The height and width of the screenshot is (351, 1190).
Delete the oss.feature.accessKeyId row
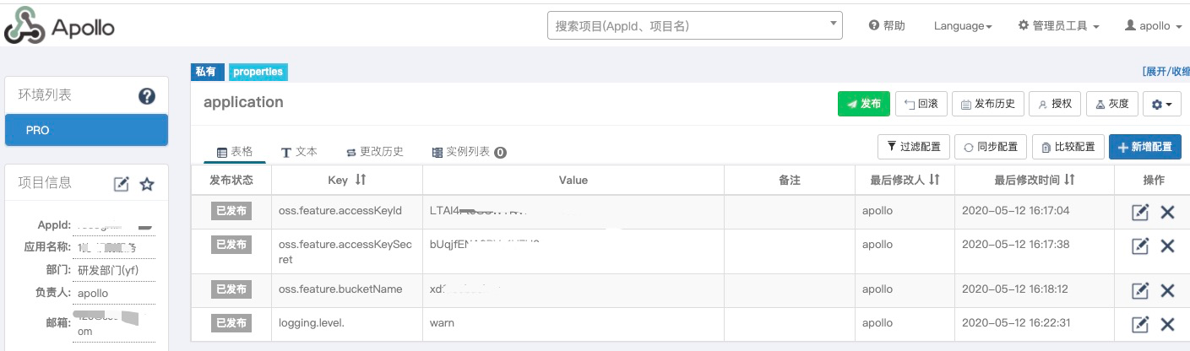point(1167,212)
